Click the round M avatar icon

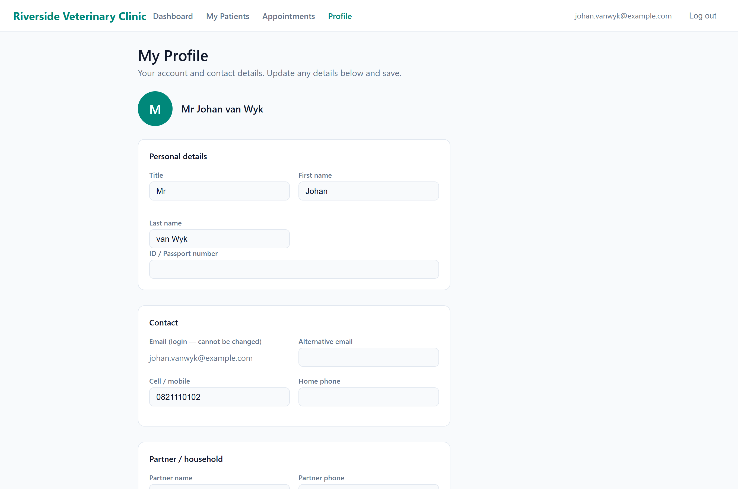click(x=155, y=109)
